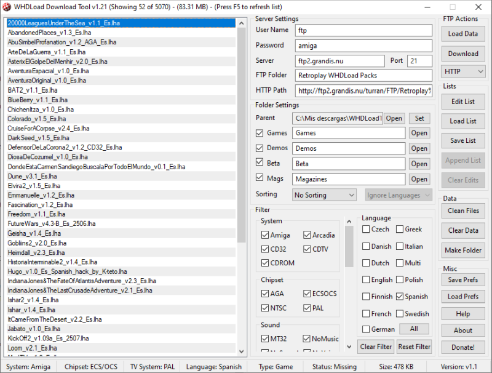This screenshot has width=492, height=373.
Task: Click the Edit List button
Action: click(463, 102)
